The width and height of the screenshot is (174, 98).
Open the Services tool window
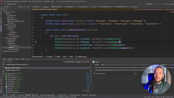coord(85,95)
